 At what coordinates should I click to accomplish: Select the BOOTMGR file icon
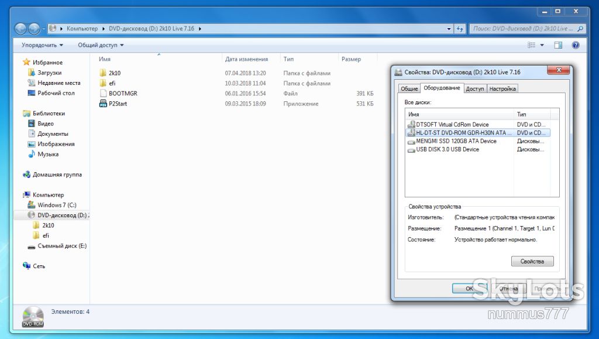[x=103, y=93]
